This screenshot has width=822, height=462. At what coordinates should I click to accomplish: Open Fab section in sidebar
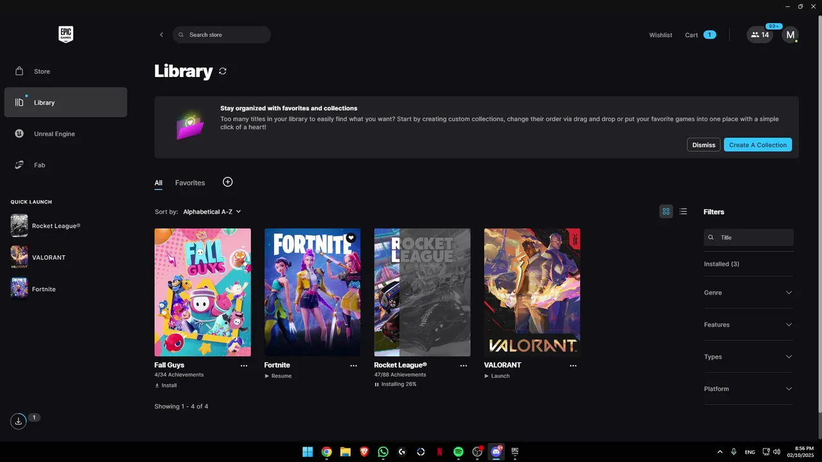click(66, 165)
